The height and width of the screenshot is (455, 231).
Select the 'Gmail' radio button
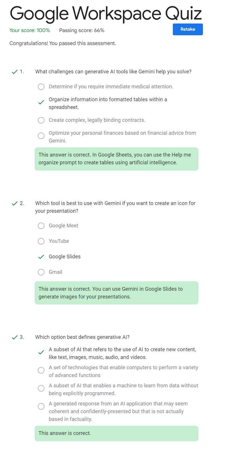(x=41, y=272)
